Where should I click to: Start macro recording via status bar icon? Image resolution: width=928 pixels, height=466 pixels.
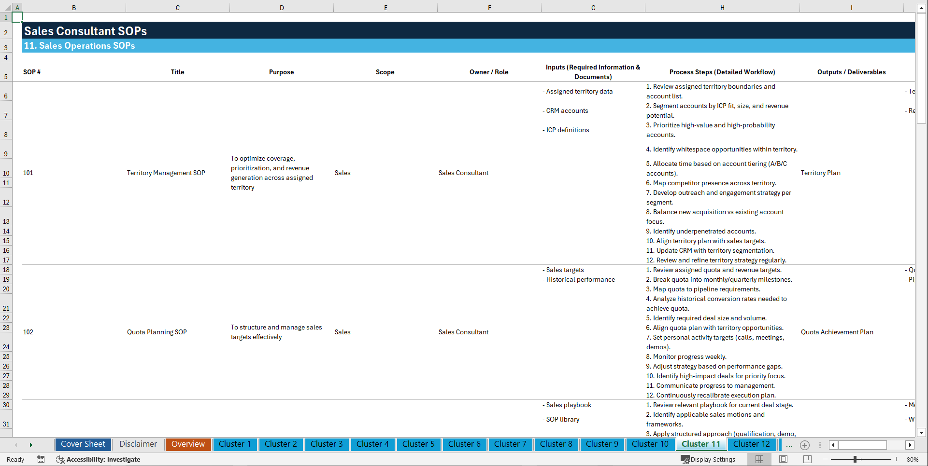coord(41,459)
